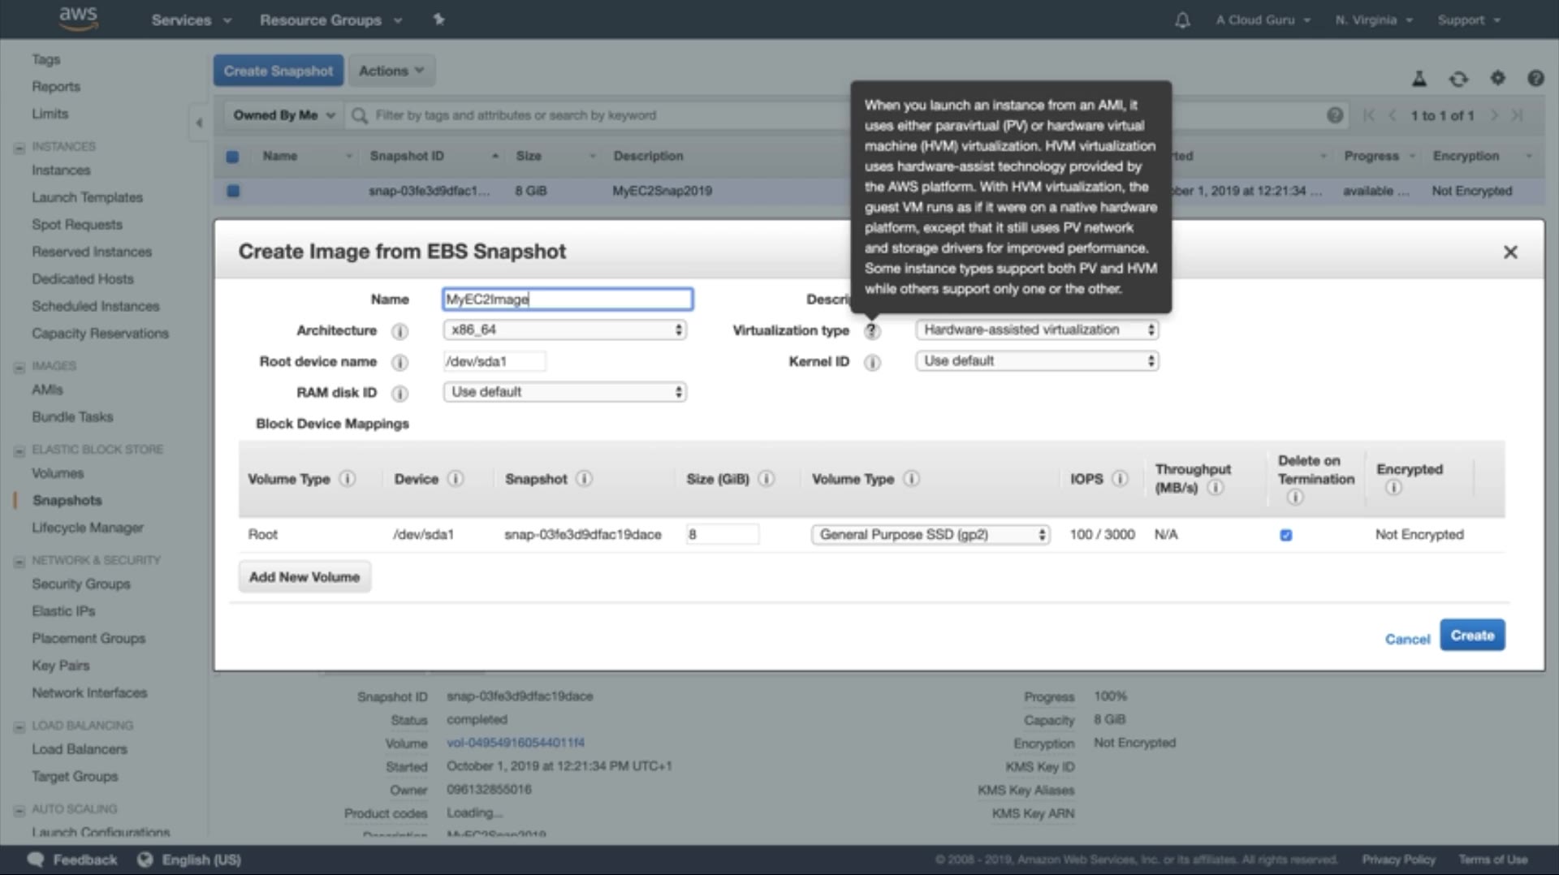
Task: Open Security Groups in the sidebar
Action: point(81,584)
